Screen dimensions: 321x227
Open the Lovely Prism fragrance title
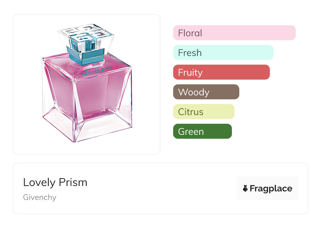(x=55, y=182)
